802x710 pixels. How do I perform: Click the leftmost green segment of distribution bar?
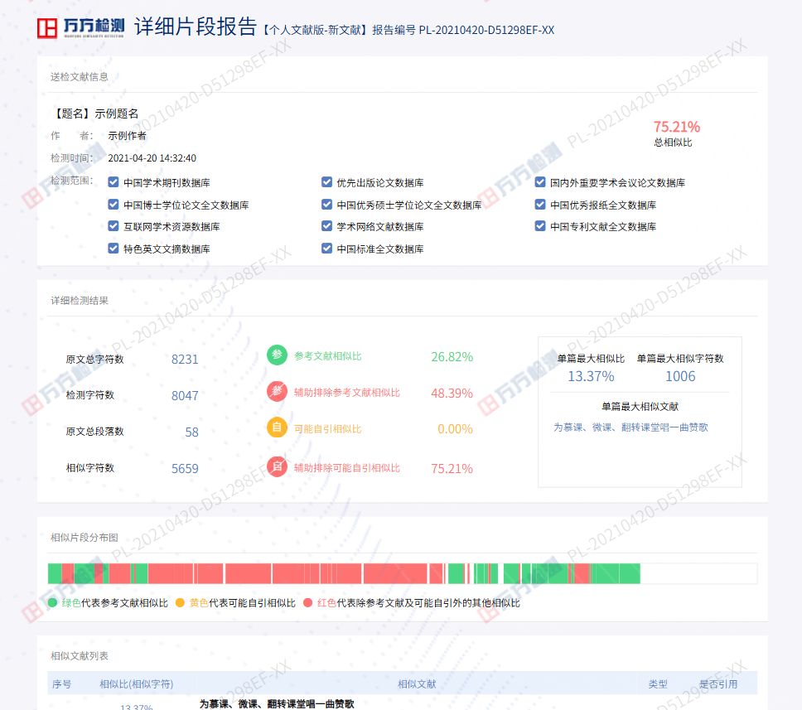pyautogui.click(x=55, y=573)
